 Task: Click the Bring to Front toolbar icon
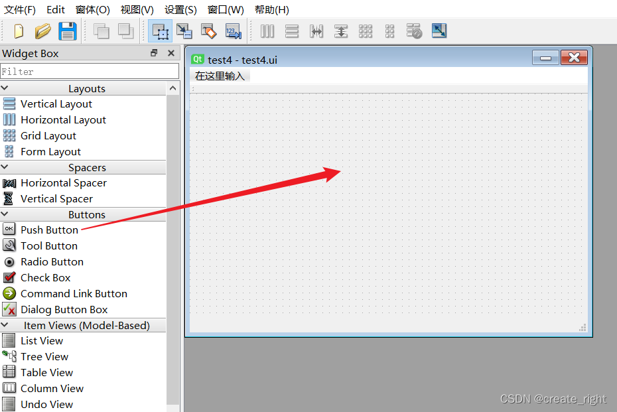pyautogui.click(x=125, y=31)
